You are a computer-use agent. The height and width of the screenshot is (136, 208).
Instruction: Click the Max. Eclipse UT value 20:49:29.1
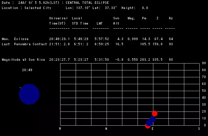pos(59,39)
